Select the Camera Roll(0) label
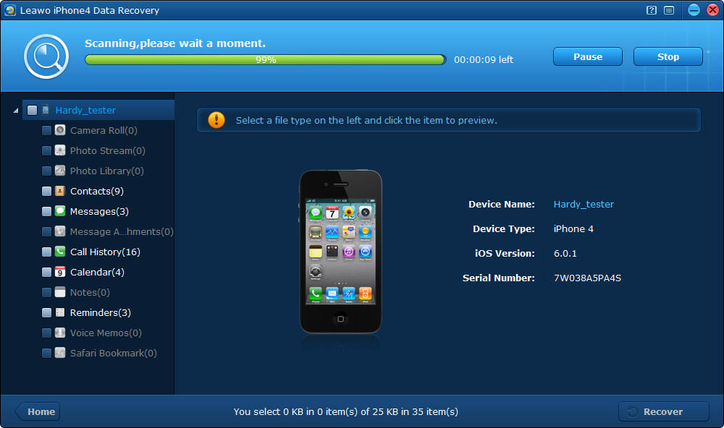 [104, 131]
